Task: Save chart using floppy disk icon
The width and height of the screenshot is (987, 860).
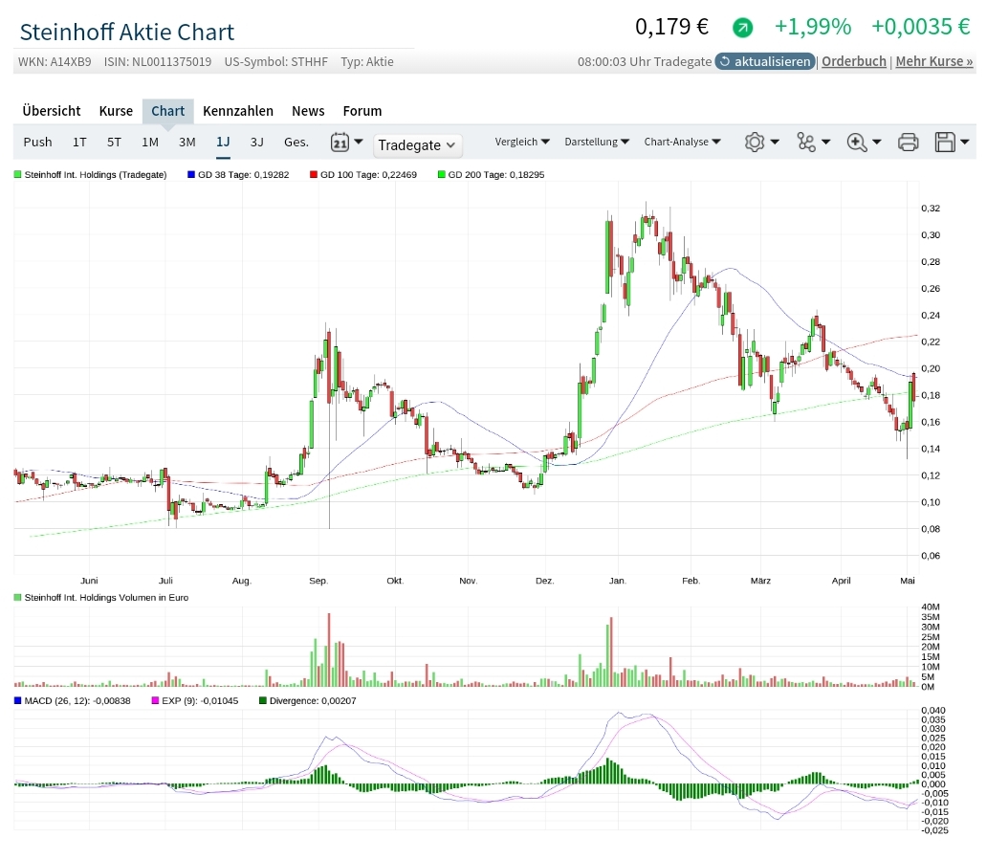Action: pos(945,142)
